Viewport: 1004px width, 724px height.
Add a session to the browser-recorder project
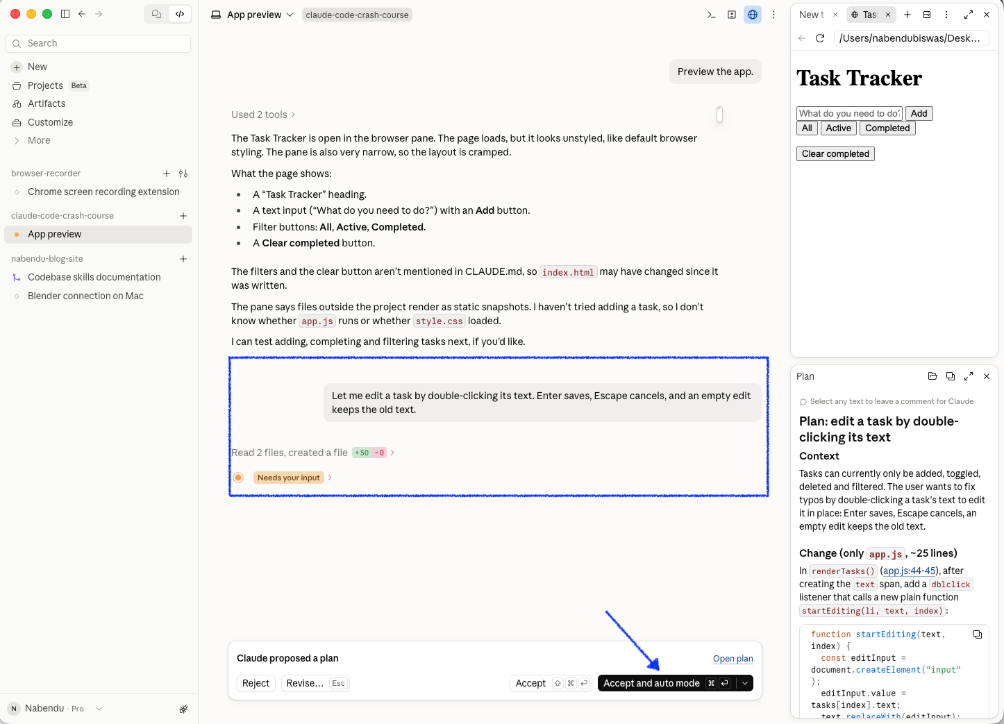coord(167,174)
